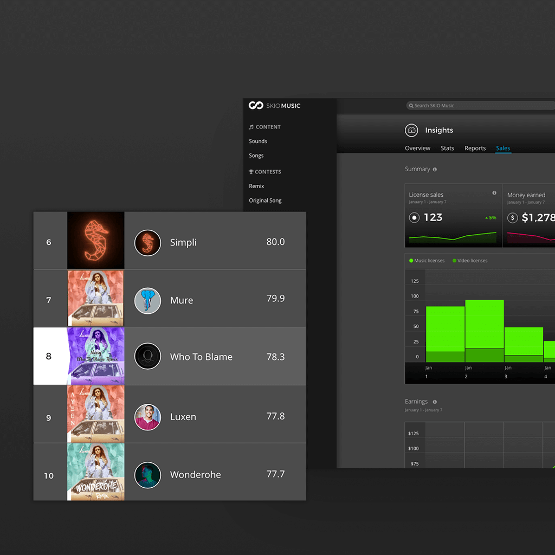
Task: Click the Money earned dollar icon
Action: (512, 218)
